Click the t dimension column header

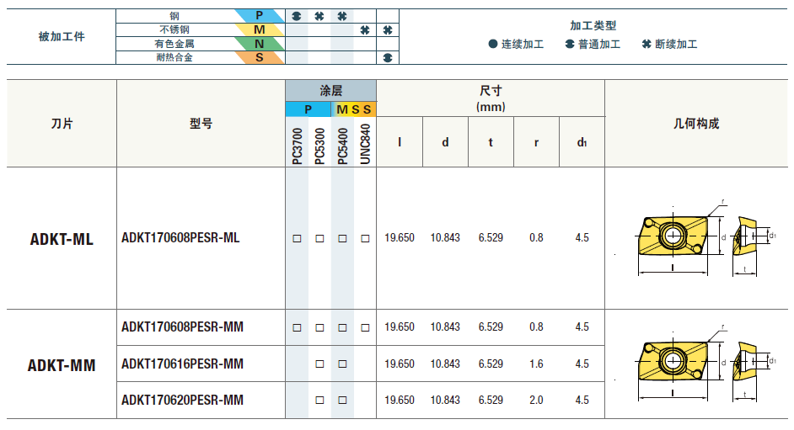[x=491, y=142]
